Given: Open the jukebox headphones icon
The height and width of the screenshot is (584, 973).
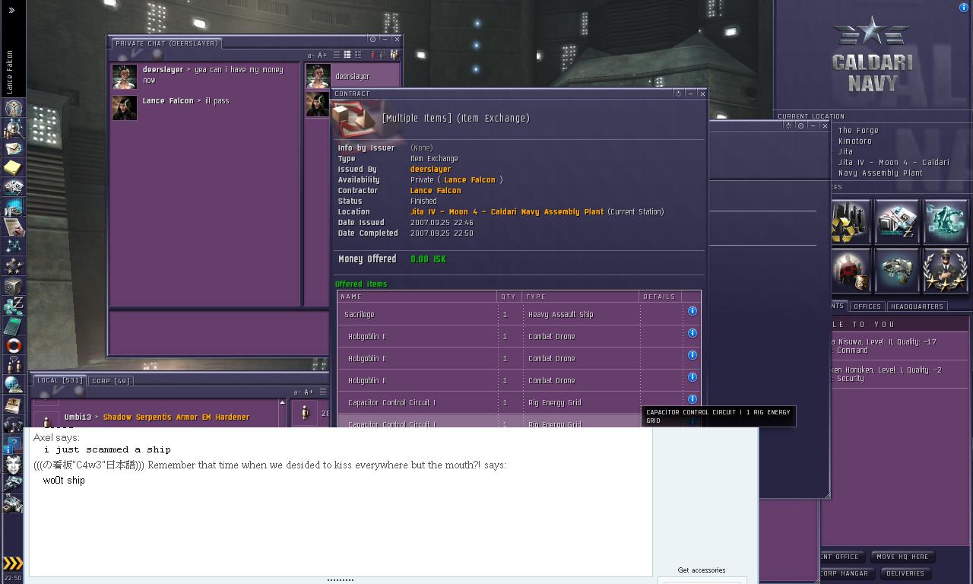Looking at the screenshot, I should point(13,424).
